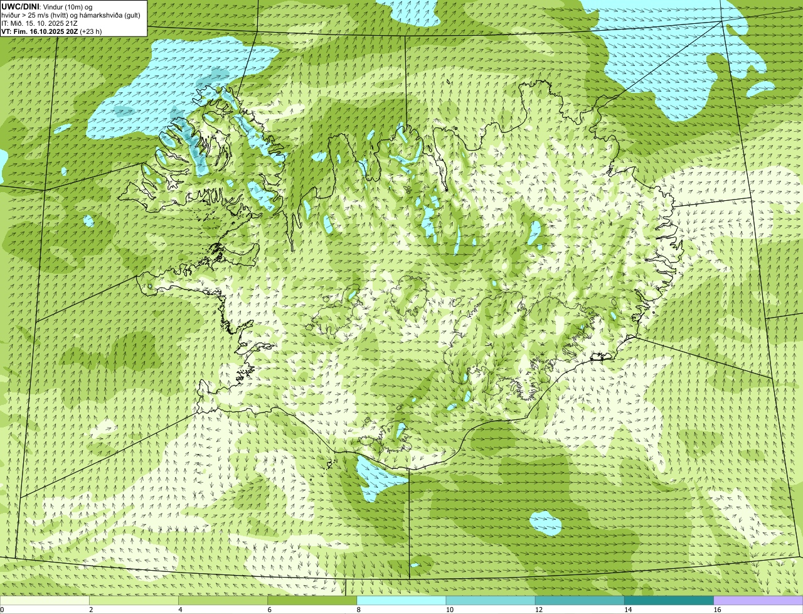Click the legend scale label '12'
Screen dimensions: 803x614
point(538,610)
